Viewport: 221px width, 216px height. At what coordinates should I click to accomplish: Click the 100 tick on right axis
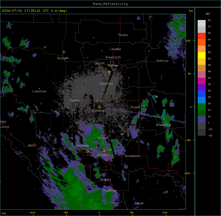pos(188,41)
